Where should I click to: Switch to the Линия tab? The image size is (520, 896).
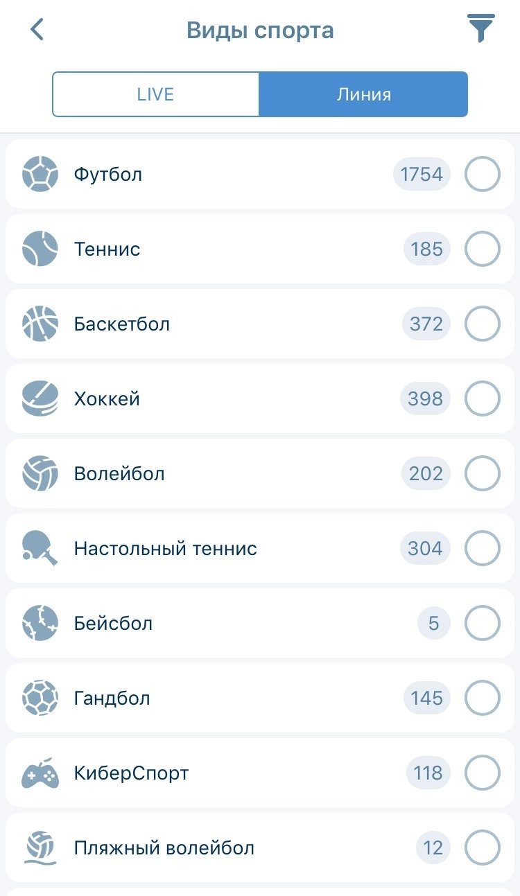pyautogui.click(x=363, y=94)
